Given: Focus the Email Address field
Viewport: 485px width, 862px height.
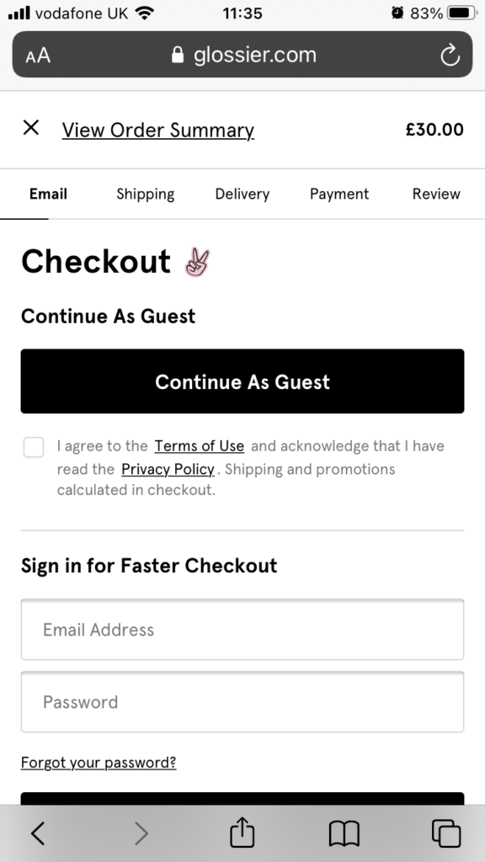Looking at the screenshot, I should pyautogui.click(x=242, y=630).
